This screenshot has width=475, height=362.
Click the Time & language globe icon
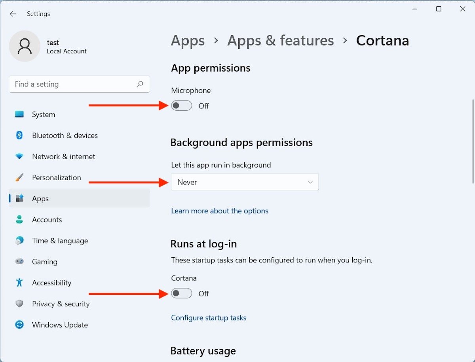(x=19, y=241)
